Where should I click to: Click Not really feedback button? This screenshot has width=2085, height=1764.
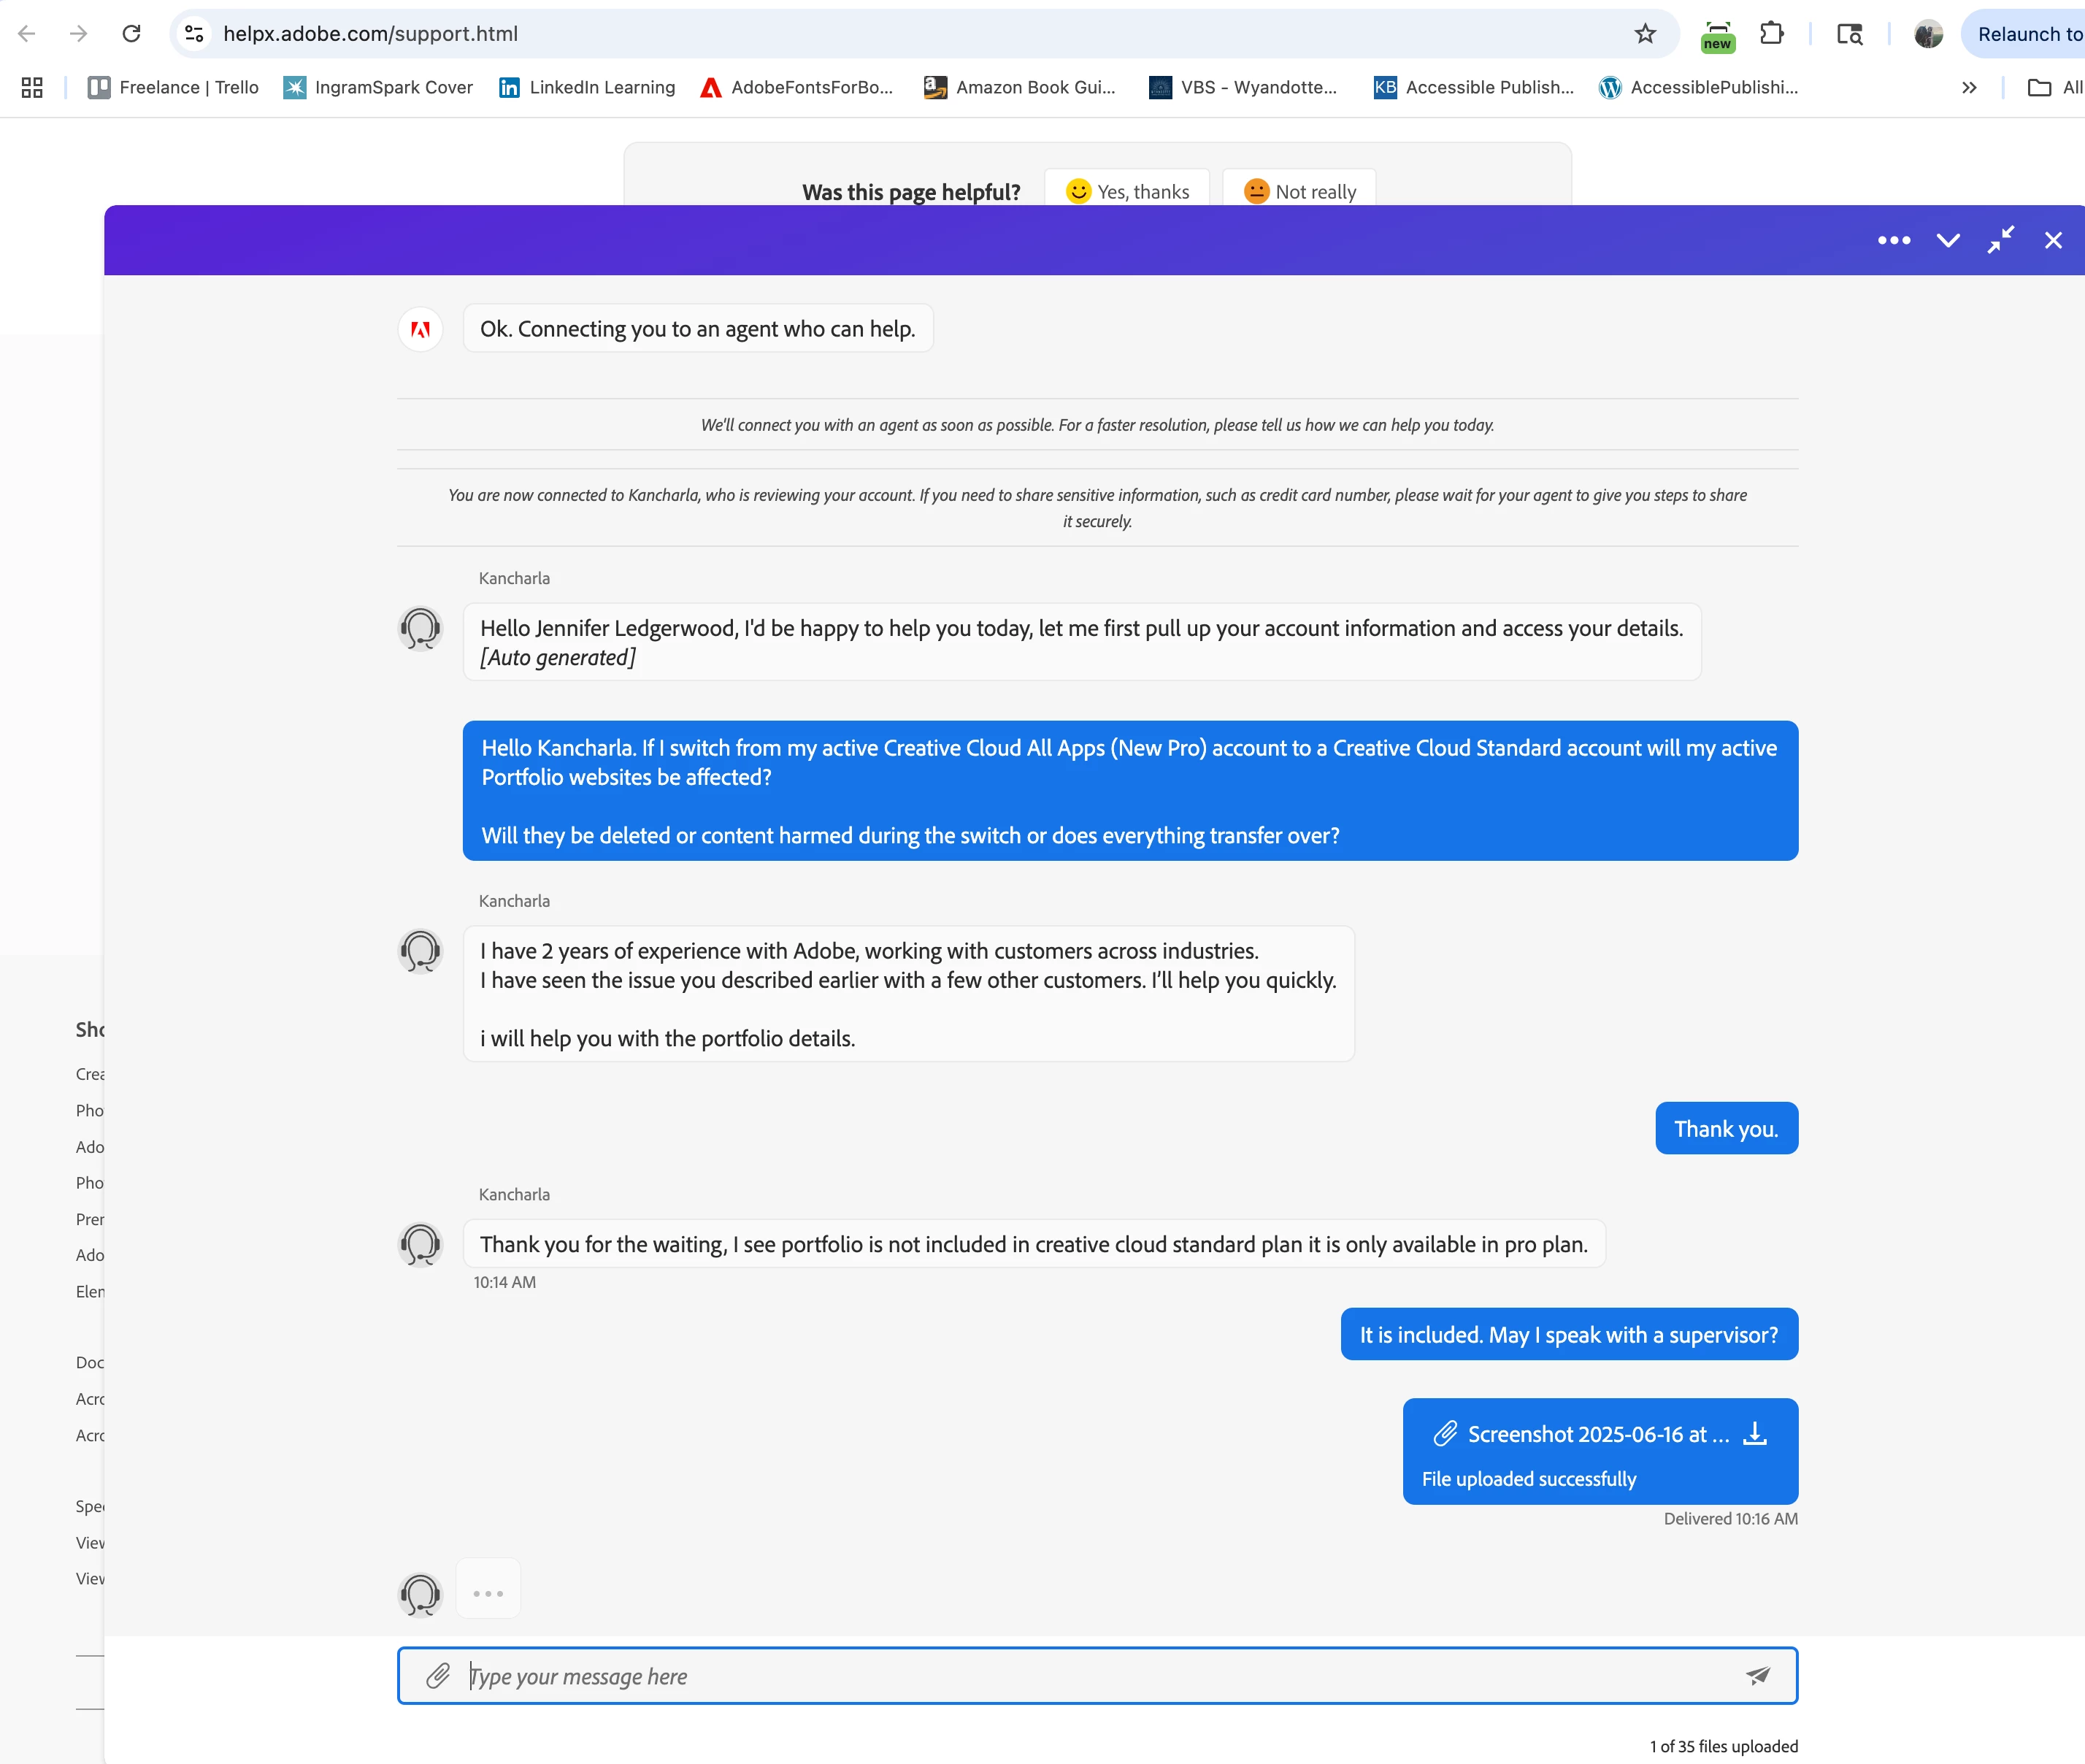tap(1299, 191)
